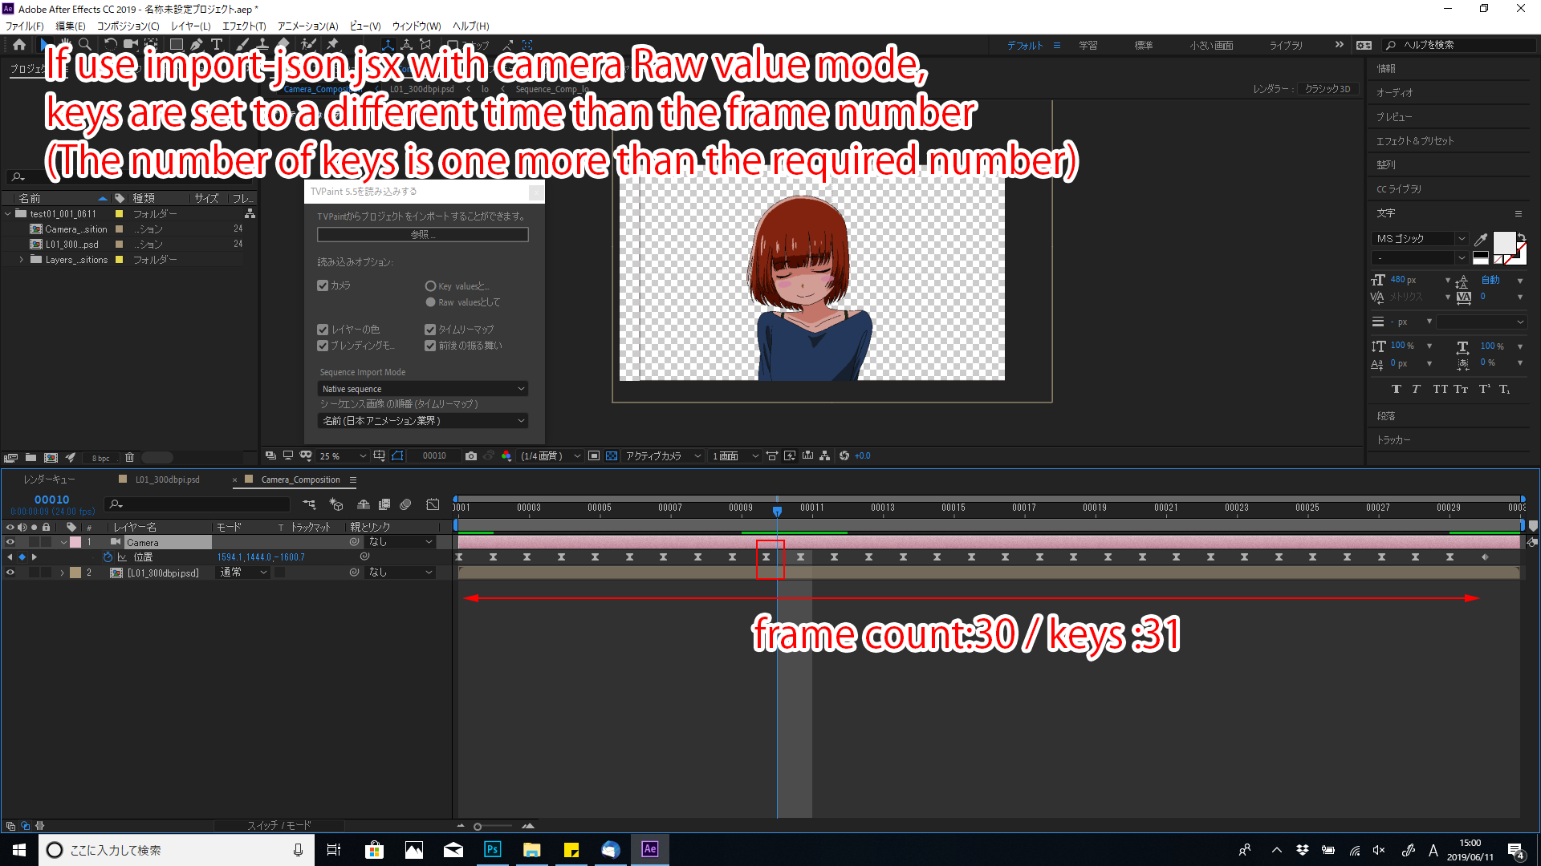
Task: Click the Faux Bold T button
Action: point(1397,389)
